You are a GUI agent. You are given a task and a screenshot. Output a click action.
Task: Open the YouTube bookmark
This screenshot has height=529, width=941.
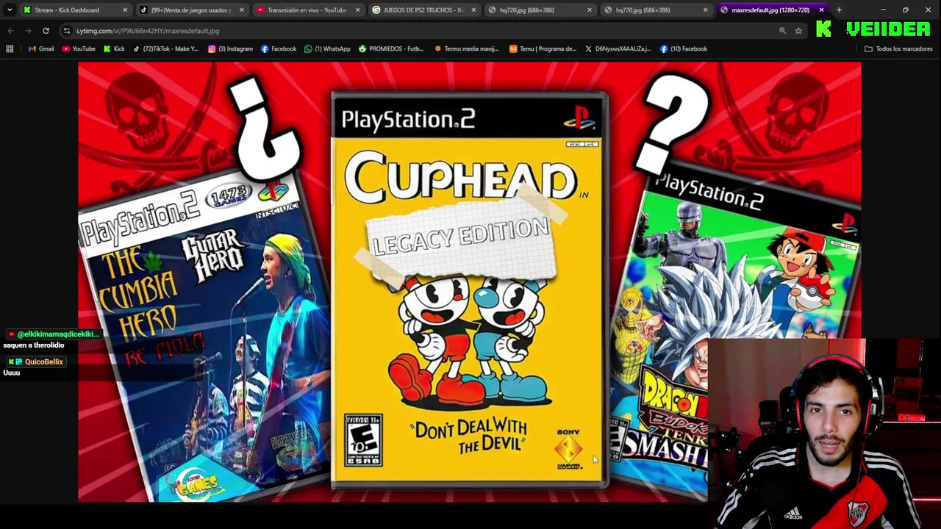[x=79, y=48]
